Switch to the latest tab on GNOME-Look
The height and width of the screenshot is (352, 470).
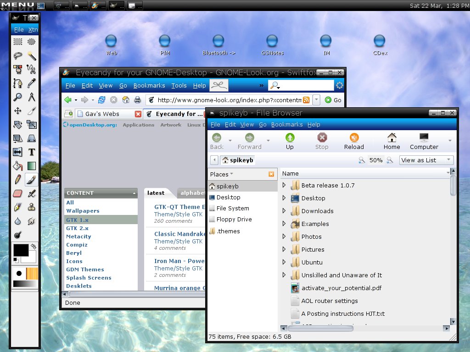pyautogui.click(x=156, y=193)
